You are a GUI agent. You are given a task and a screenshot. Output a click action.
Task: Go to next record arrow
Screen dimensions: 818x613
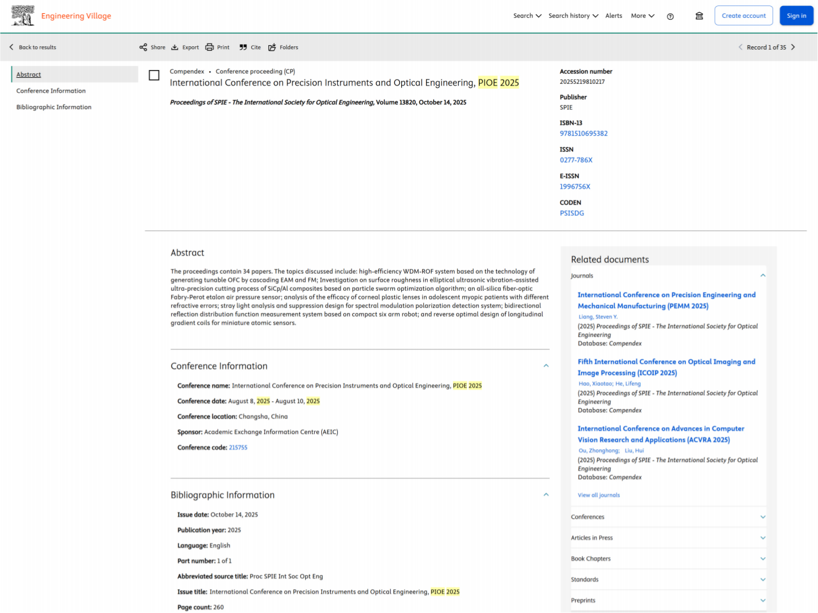[793, 47]
